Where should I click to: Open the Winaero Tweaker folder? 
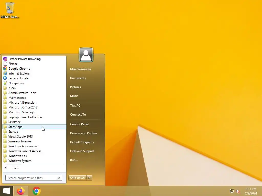(x=34, y=141)
